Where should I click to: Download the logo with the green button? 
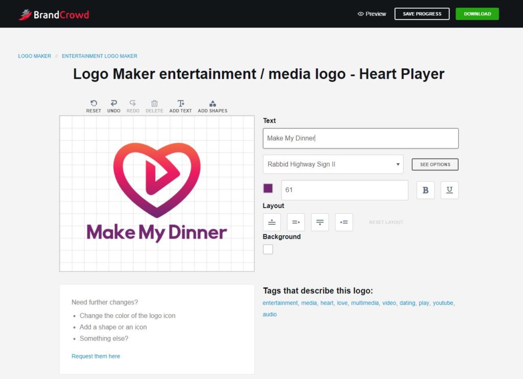coord(477,14)
